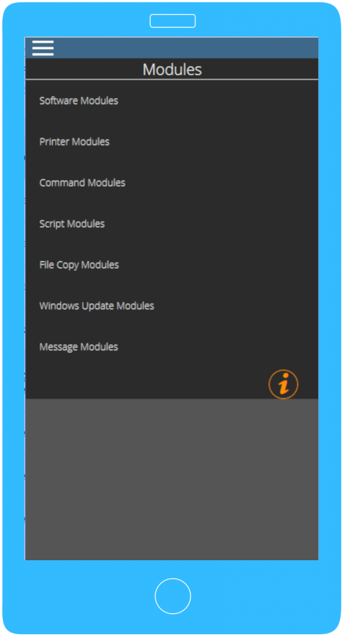This screenshot has width=343, height=636.
Task: Click the empty gray area below list
Action: click(x=172, y=479)
